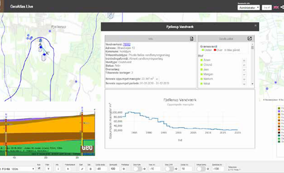Image resolution: width=284 pixels, height=173 pixels.
Task: Click the share icon in header
Action: [x=282, y=7]
